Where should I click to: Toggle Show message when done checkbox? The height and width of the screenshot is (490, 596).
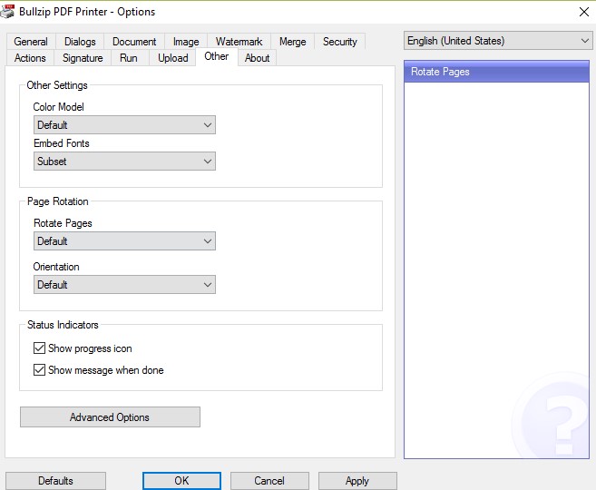click(x=40, y=370)
